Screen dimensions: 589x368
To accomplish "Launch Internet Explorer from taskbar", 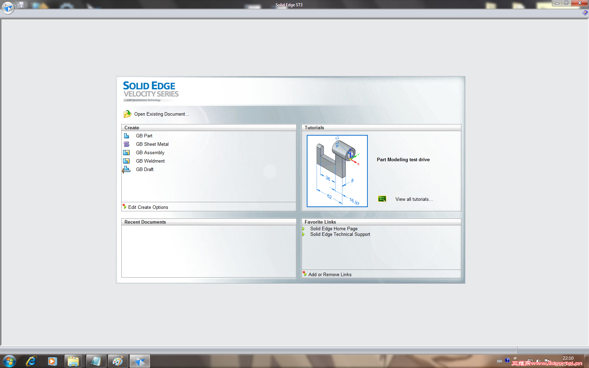I will coord(31,361).
